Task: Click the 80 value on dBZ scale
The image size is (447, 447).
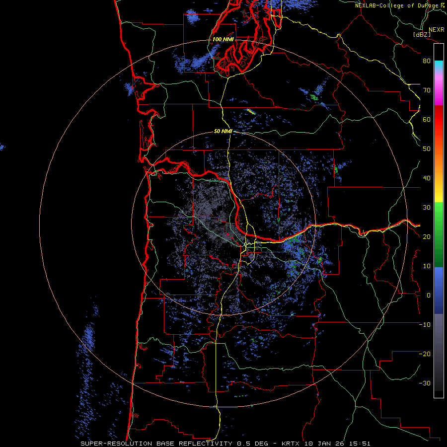Action: (x=427, y=61)
